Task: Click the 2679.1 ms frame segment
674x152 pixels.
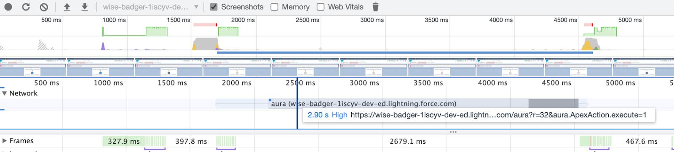Action: click(x=407, y=141)
